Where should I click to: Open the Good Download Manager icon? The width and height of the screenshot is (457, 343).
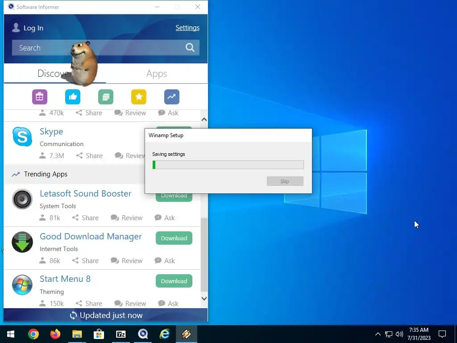click(22, 242)
